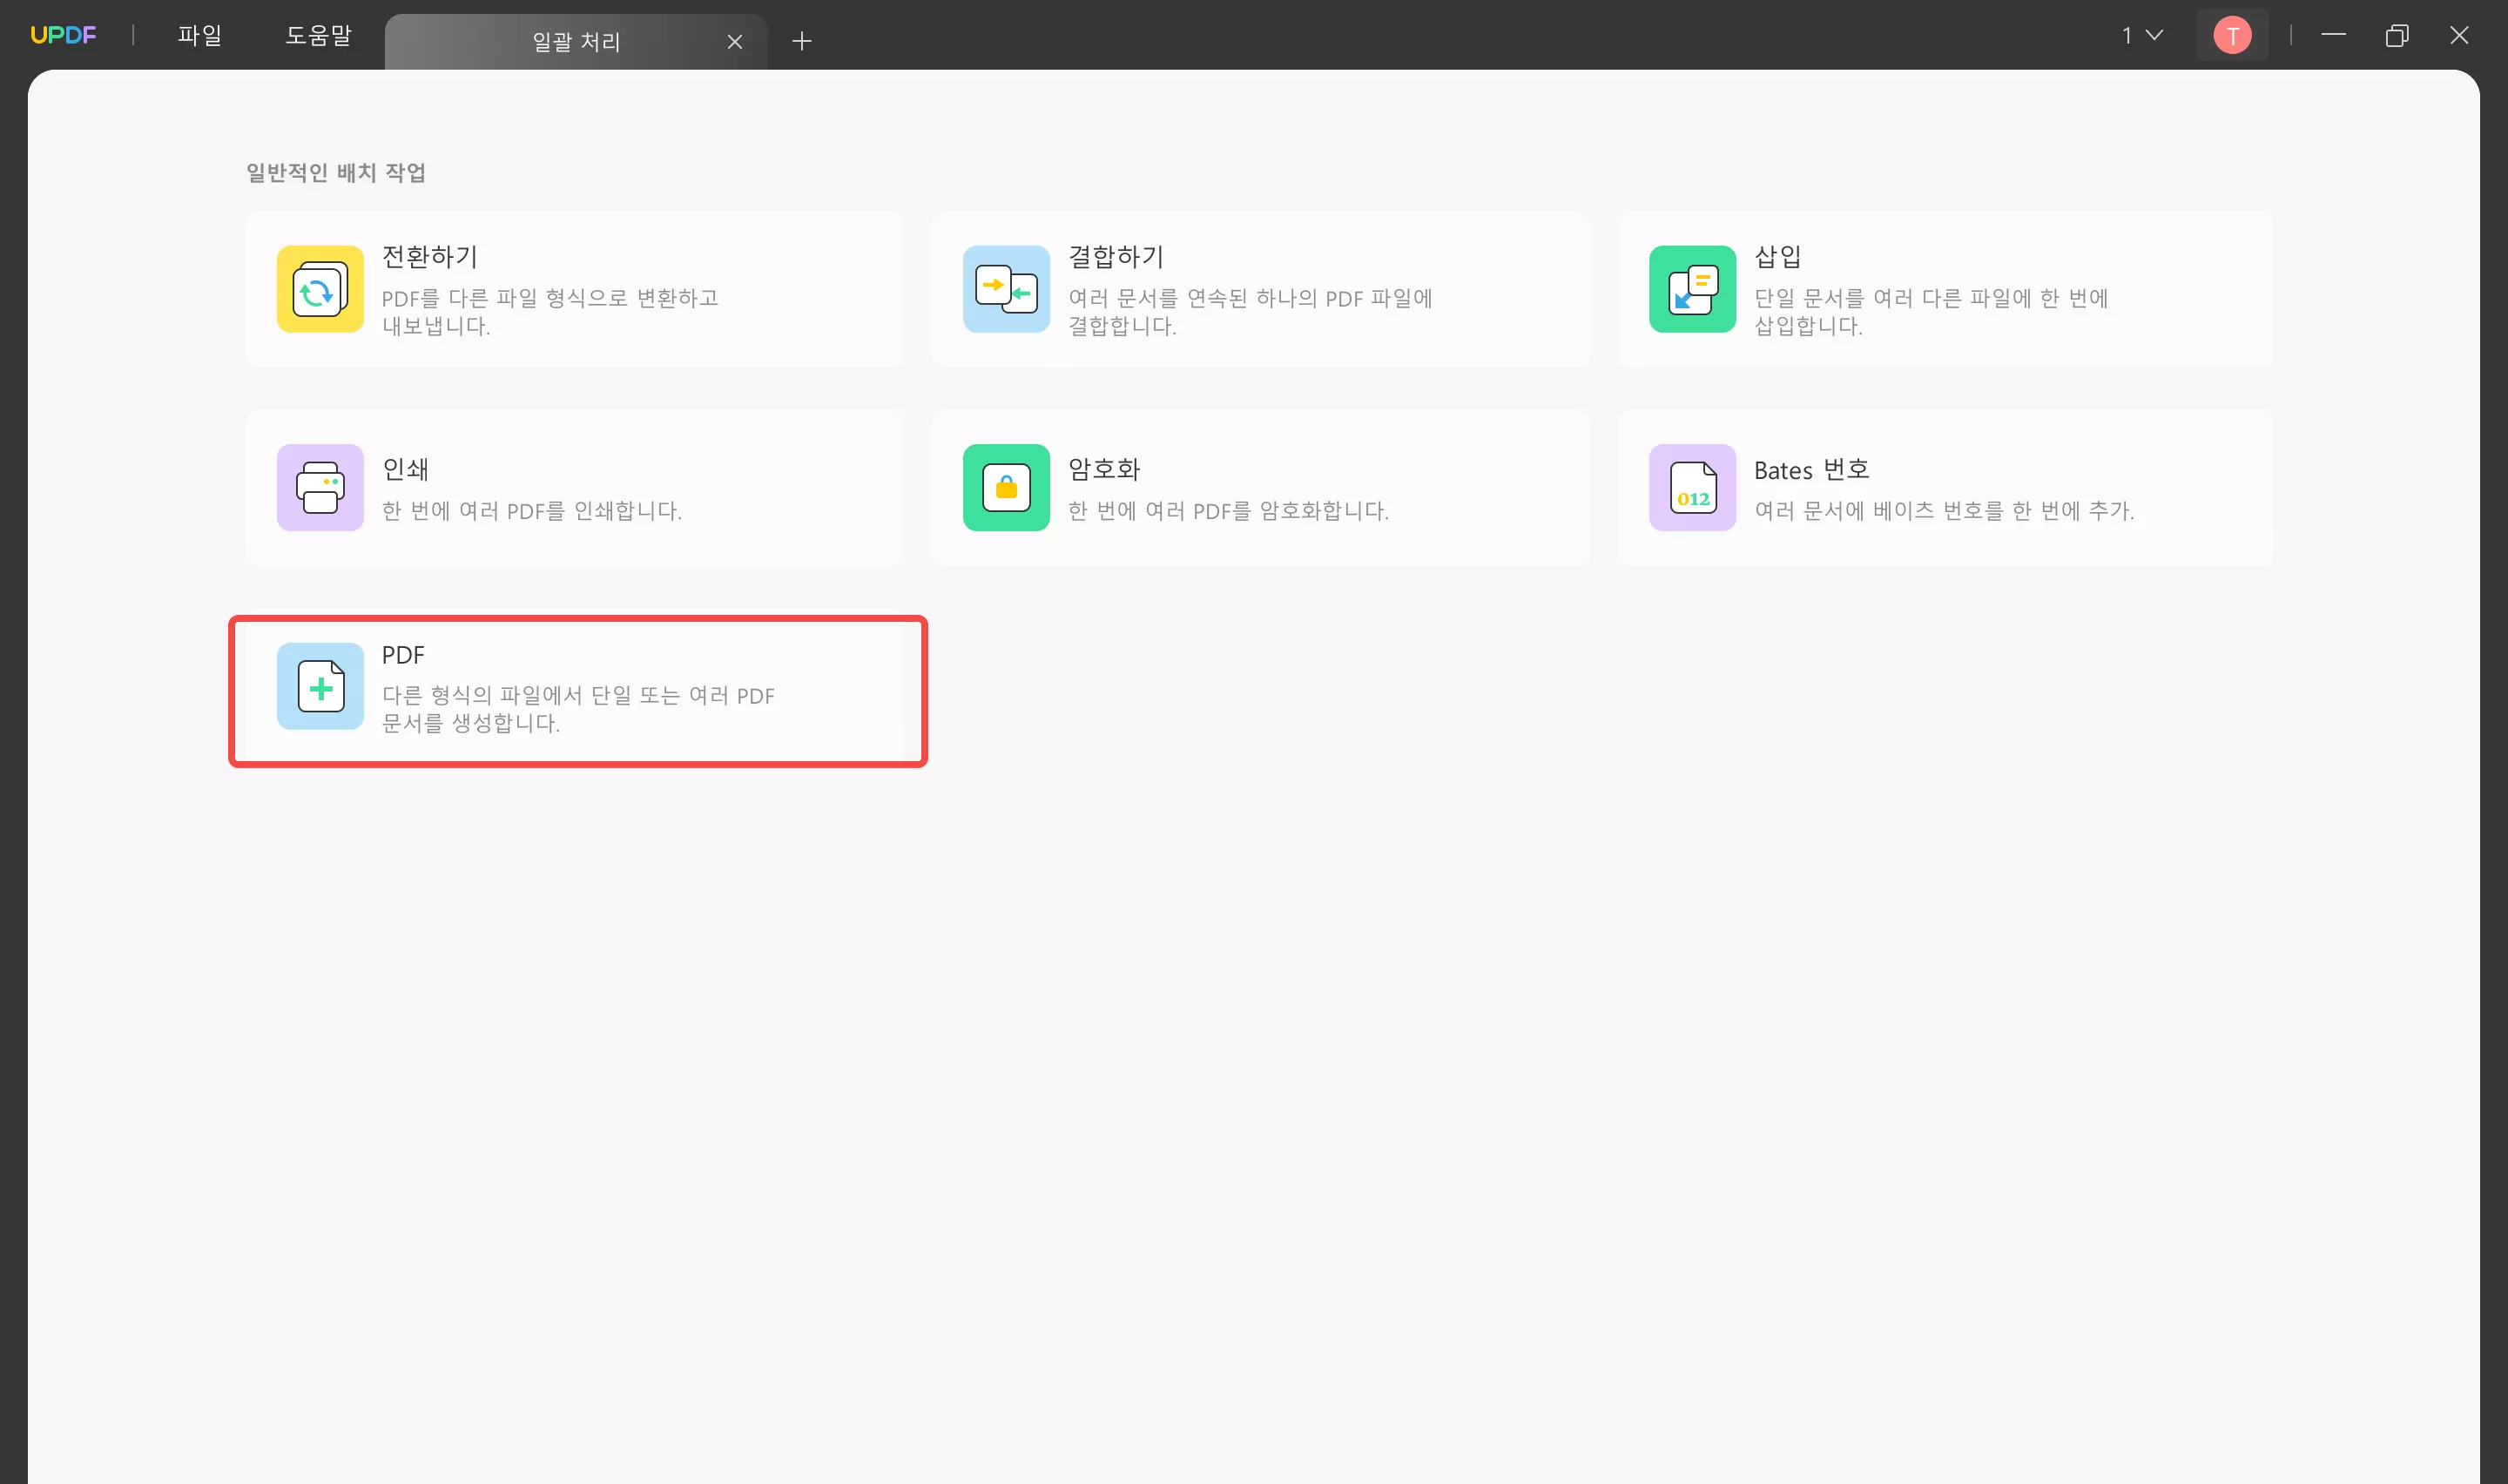Click description 'PDF를 다른 파일 형식으로 변환하고'
The height and width of the screenshot is (1484, 2508).
[549, 298]
